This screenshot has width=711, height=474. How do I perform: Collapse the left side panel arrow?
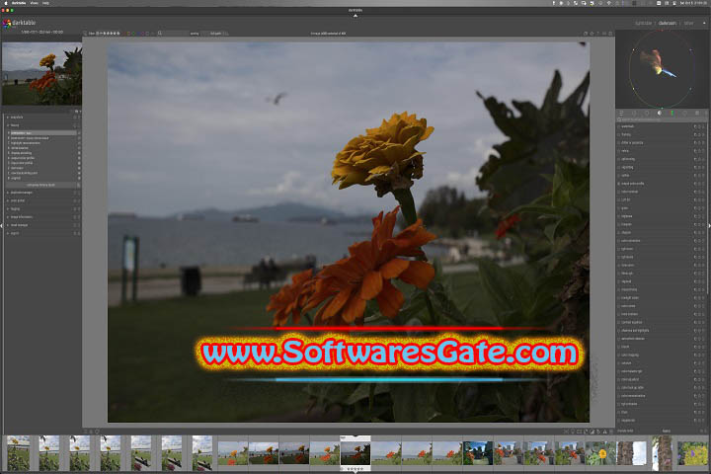click(x=1, y=225)
